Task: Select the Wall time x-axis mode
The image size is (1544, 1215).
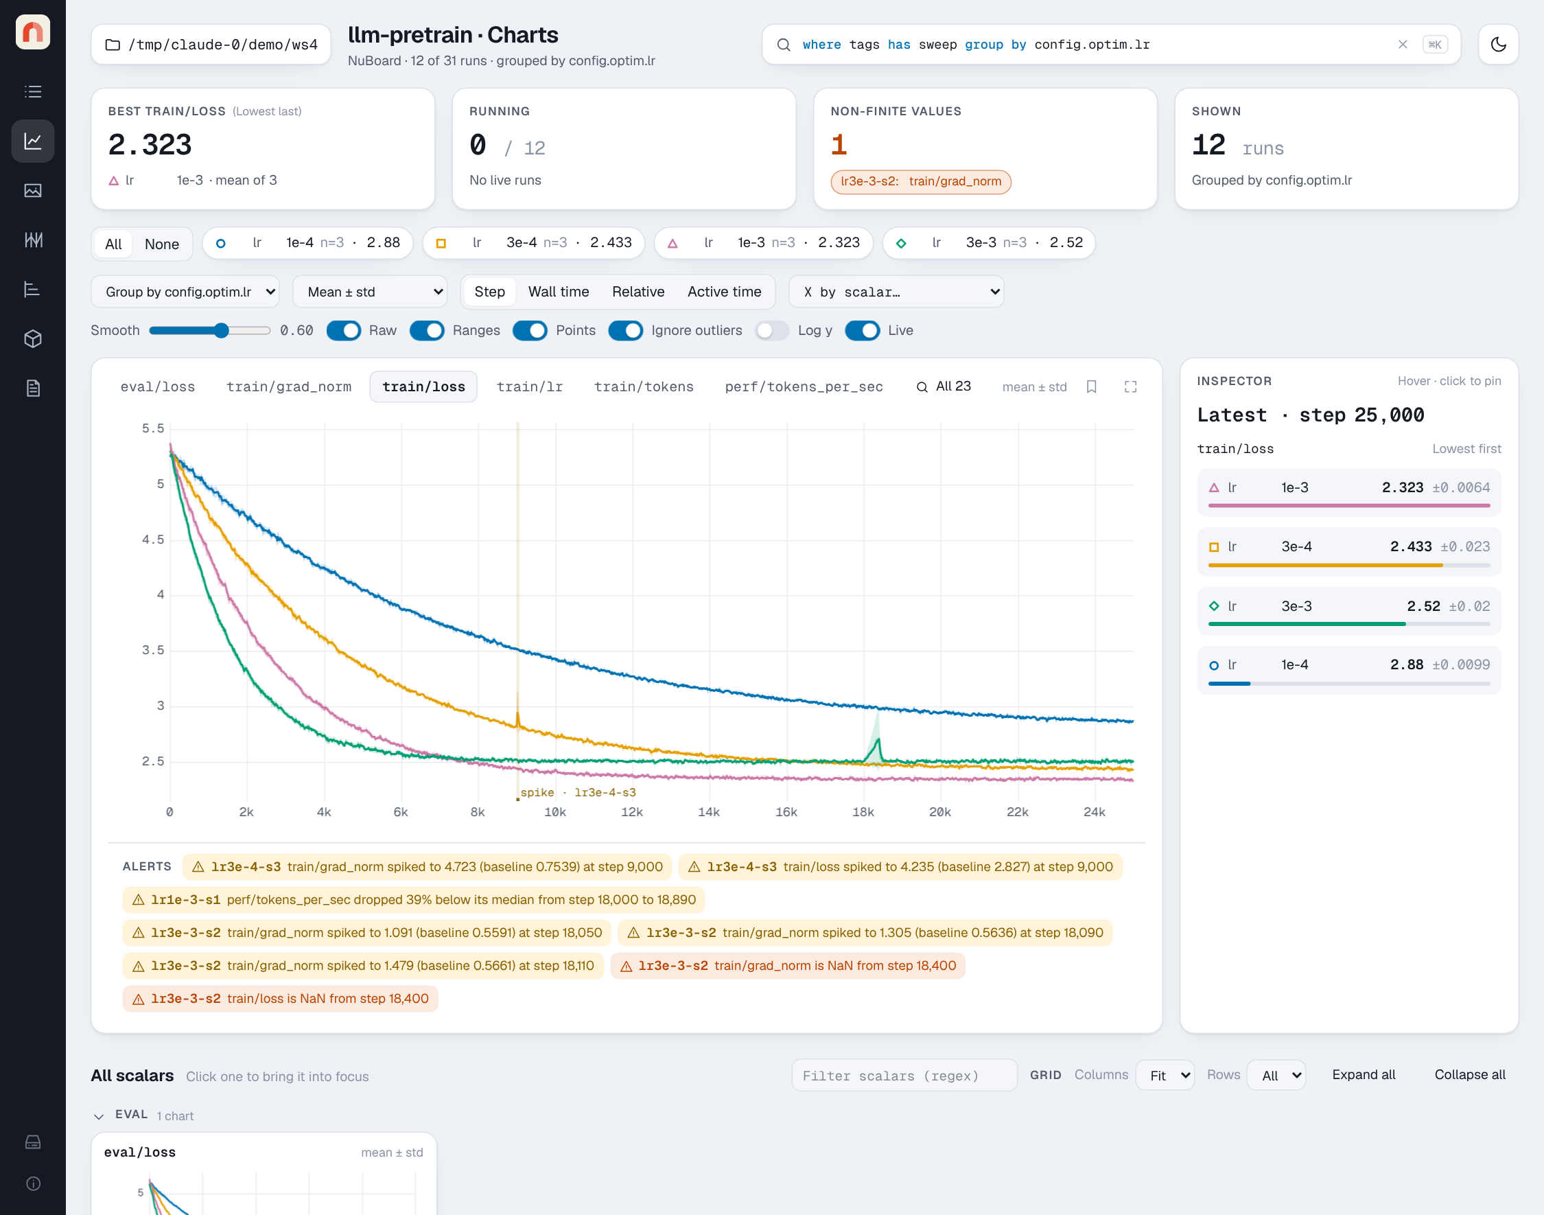Action: click(x=559, y=292)
